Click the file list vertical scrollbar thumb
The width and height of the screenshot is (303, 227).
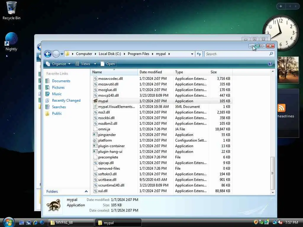coord(273,173)
